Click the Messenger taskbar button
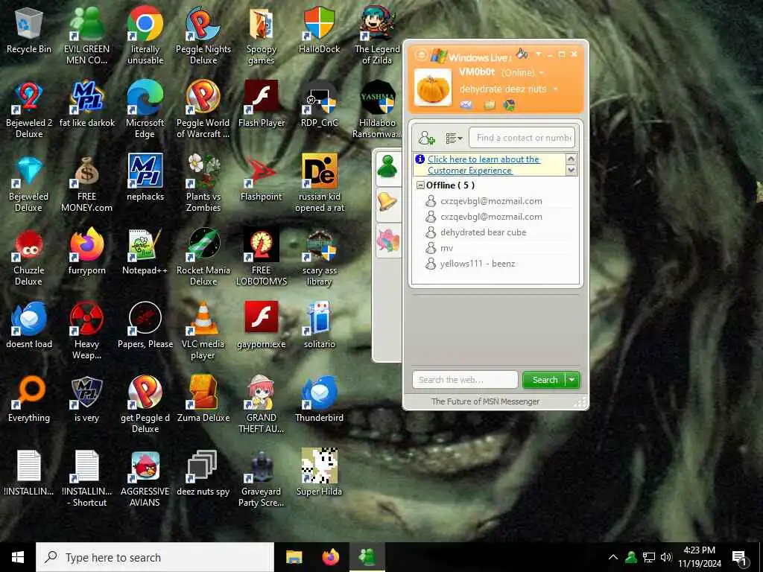Viewport: 763px width, 572px height. point(367,557)
